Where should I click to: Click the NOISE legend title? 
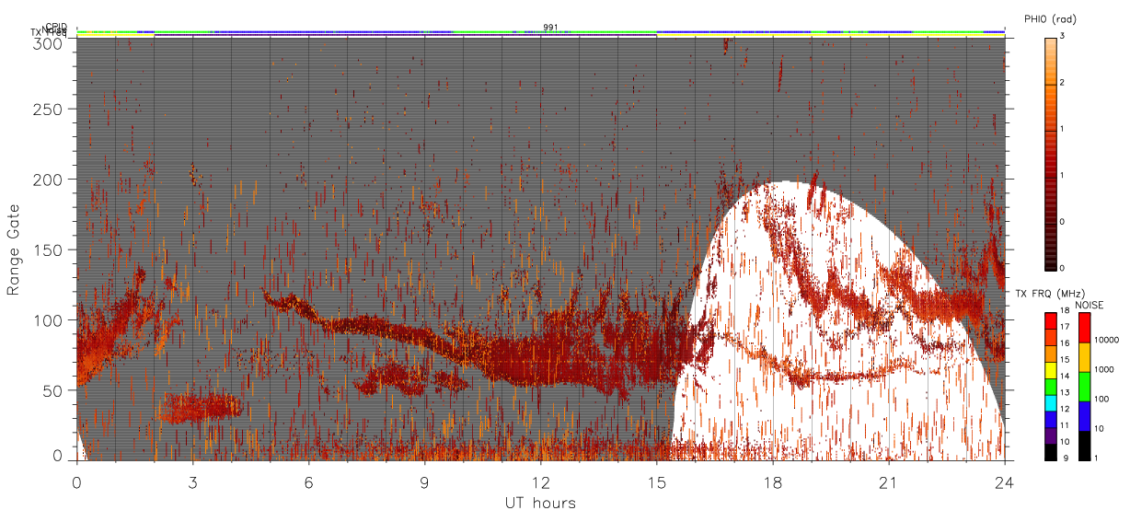coord(1090,304)
